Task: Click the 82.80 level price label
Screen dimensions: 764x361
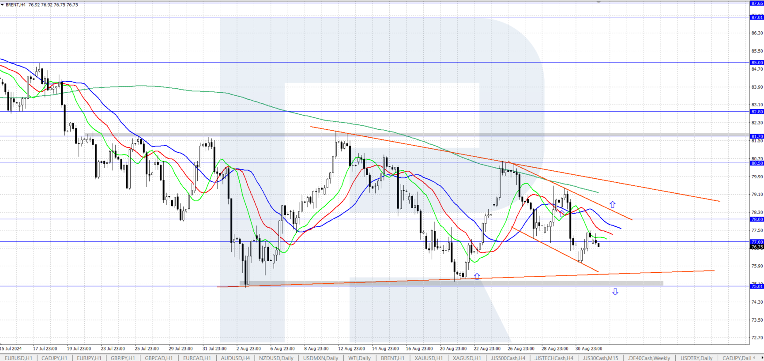Action: (x=757, y=112)
